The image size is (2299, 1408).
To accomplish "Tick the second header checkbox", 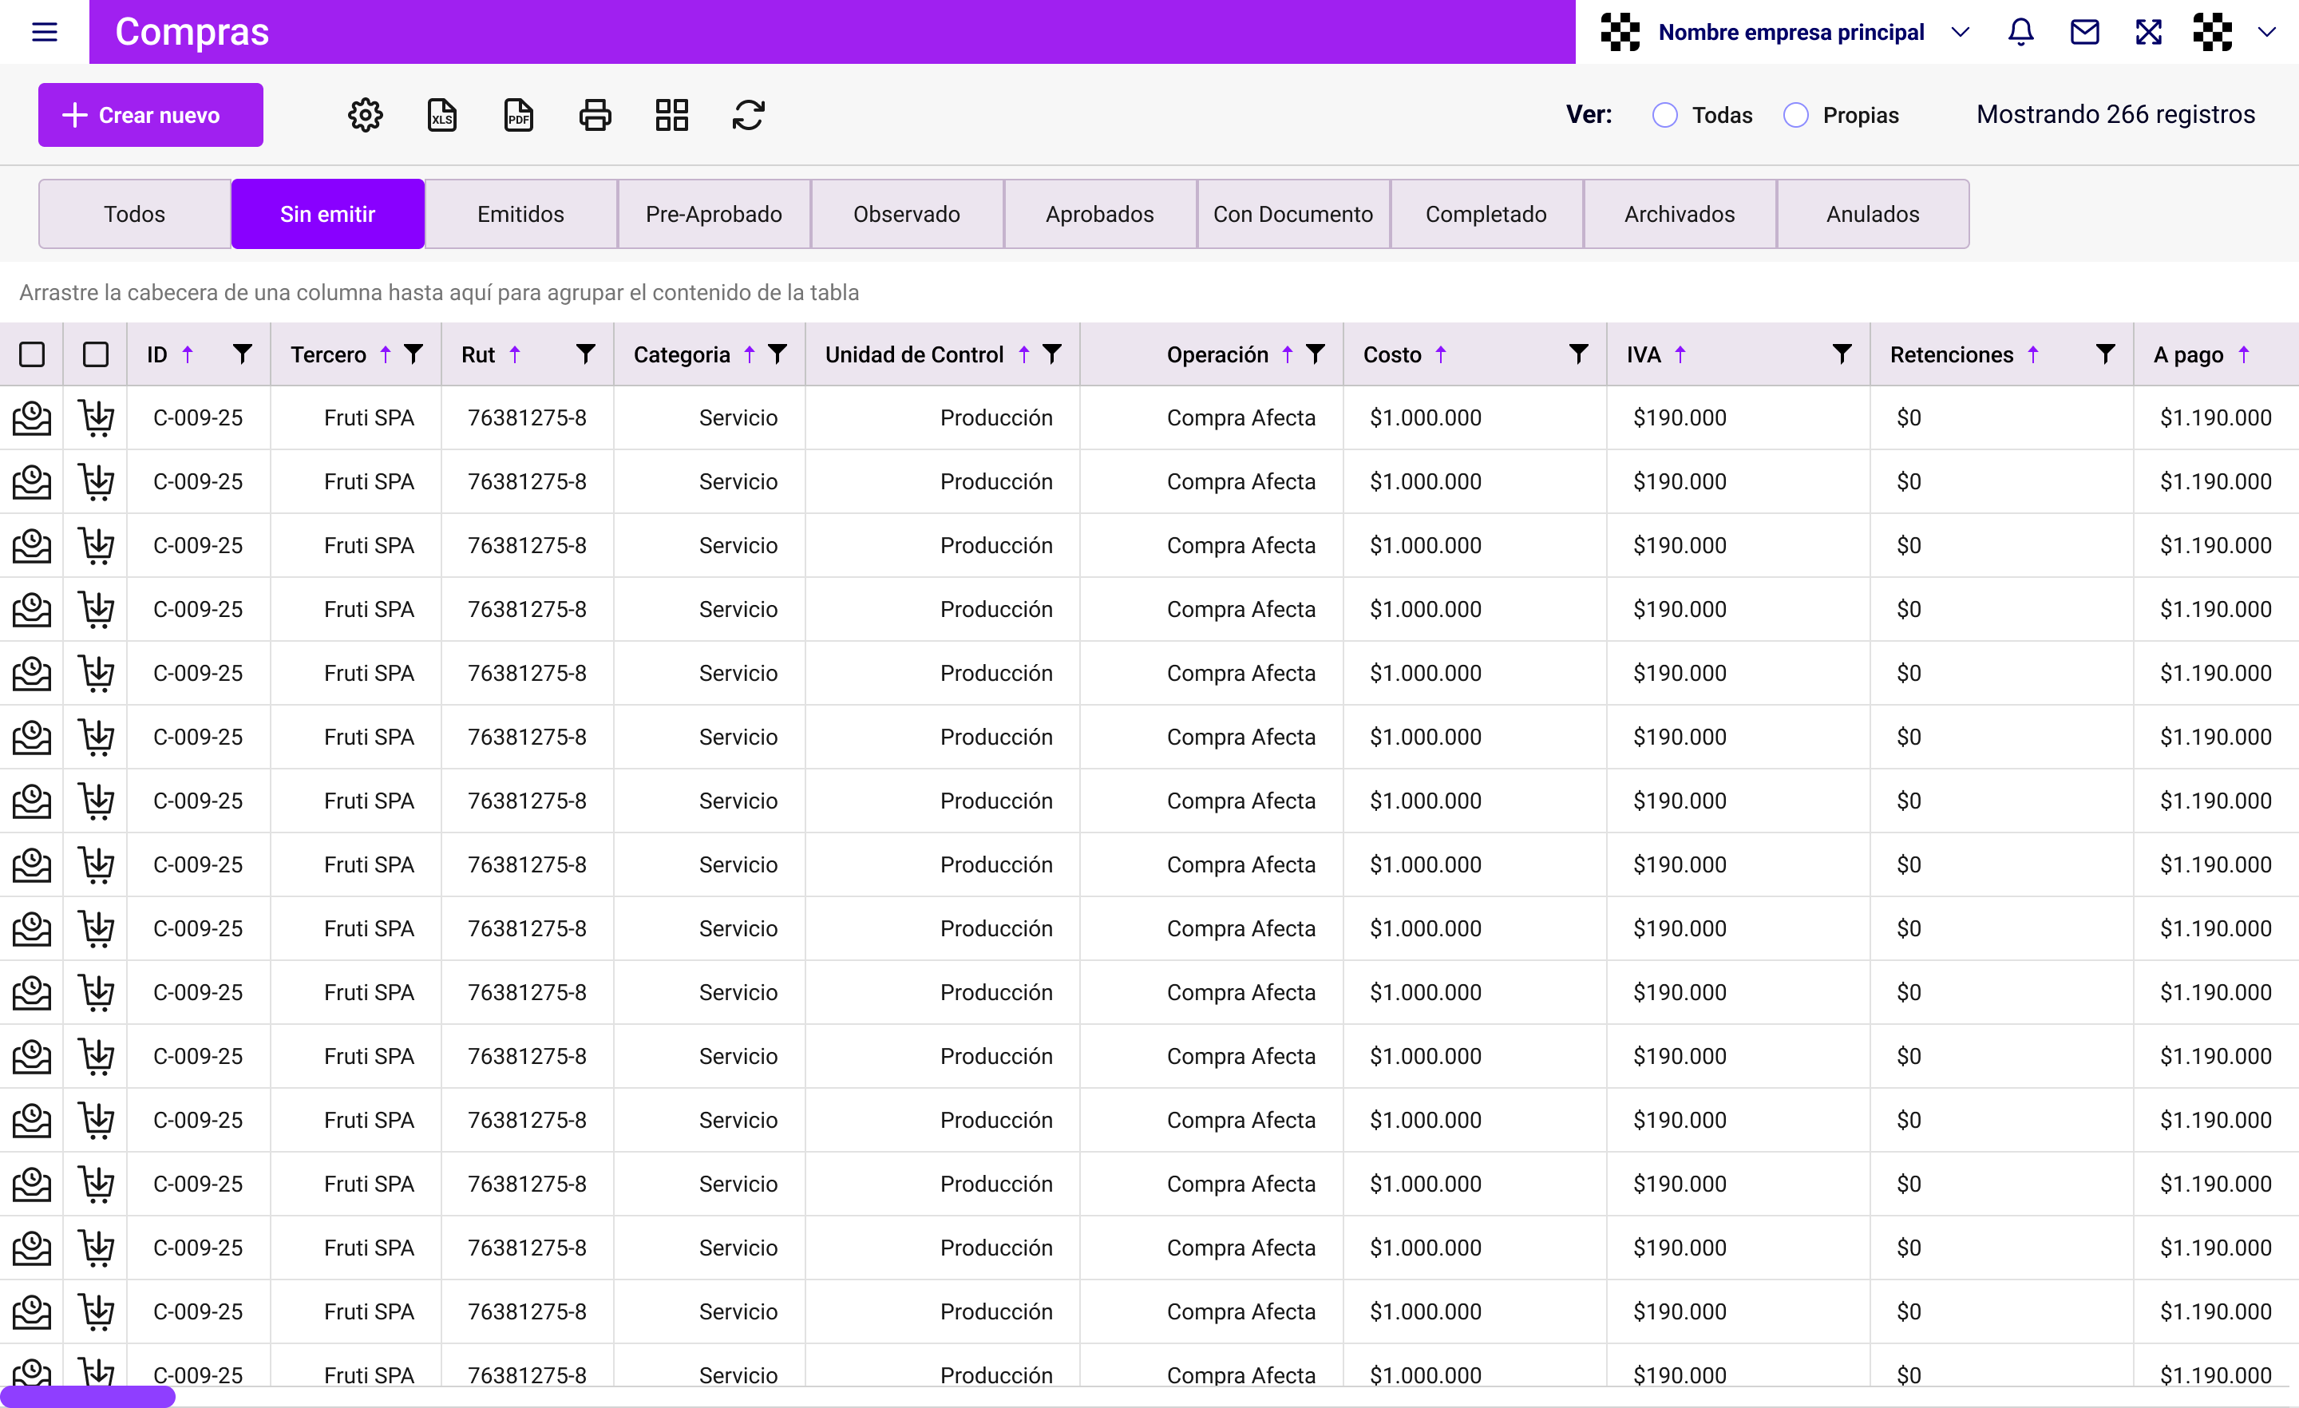I will pos(95,354).
